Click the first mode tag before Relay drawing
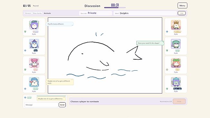 pyautogui.click(x=28, y=13)
